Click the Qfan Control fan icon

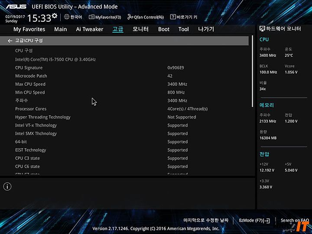pyautogui.click(x=130, y=17)
